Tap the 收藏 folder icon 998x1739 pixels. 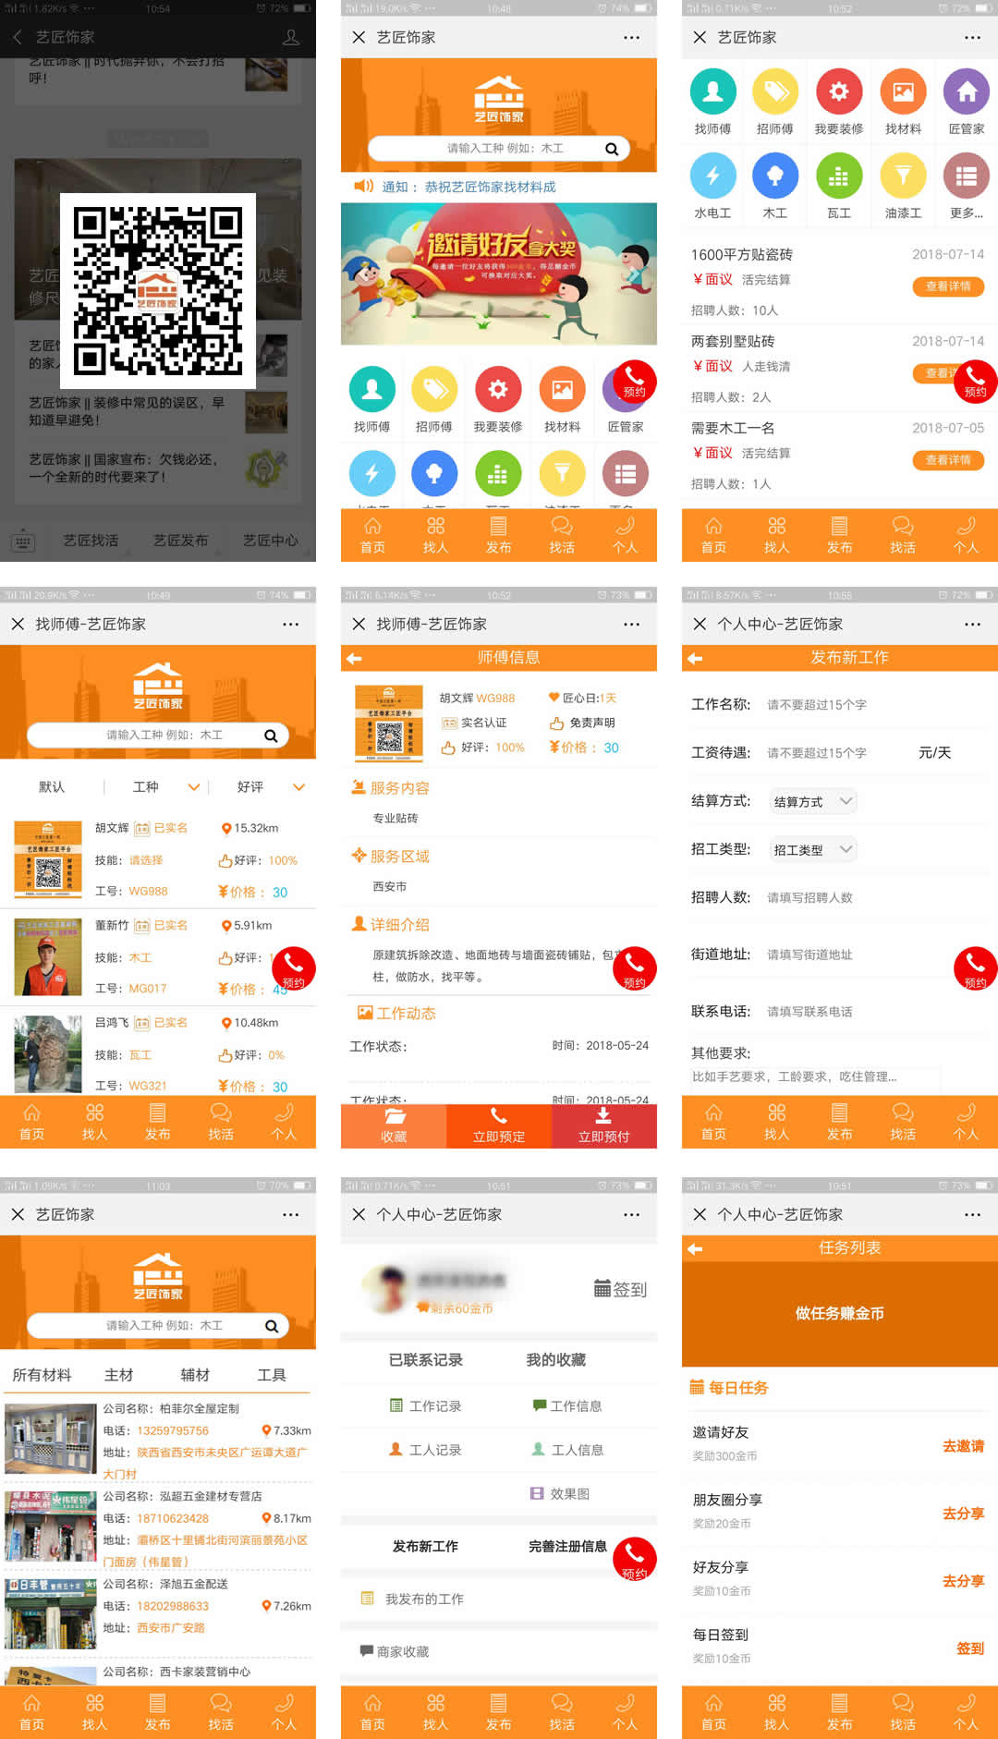pos(394,1117)
